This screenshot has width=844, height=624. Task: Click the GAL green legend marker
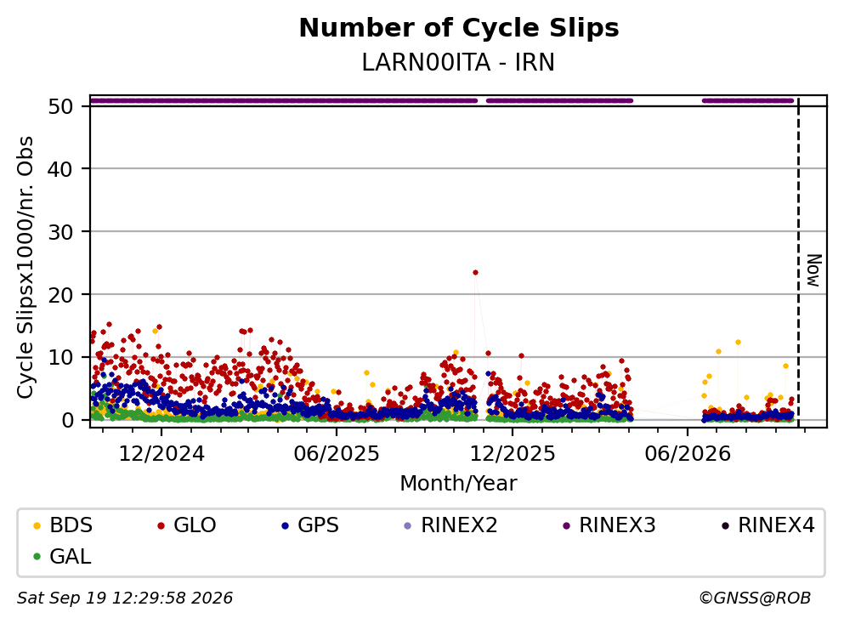tap(37, 557)
